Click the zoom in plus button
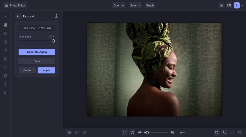 point(172,133)
